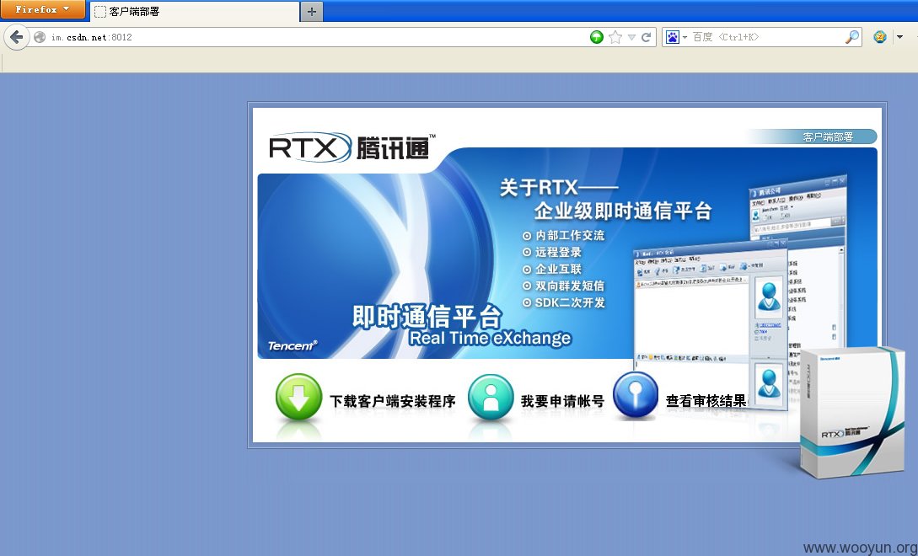Bookmark this page with the star icon

coord(615,37)
